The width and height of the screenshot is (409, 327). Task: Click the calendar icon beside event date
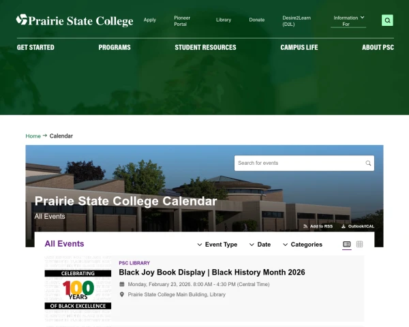pyautogui.click(x=122, y=284)
